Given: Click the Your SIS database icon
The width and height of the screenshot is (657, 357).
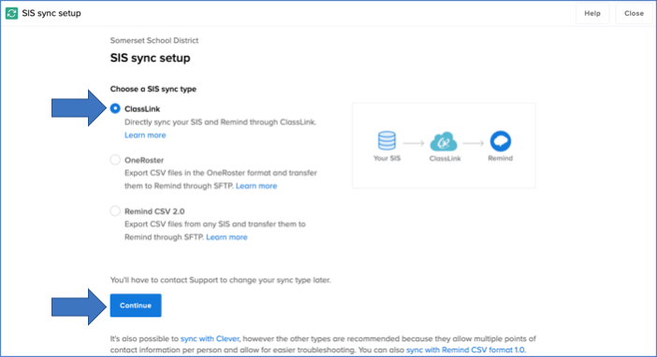Looking at the screenshot, I should (x=387, y=140).
